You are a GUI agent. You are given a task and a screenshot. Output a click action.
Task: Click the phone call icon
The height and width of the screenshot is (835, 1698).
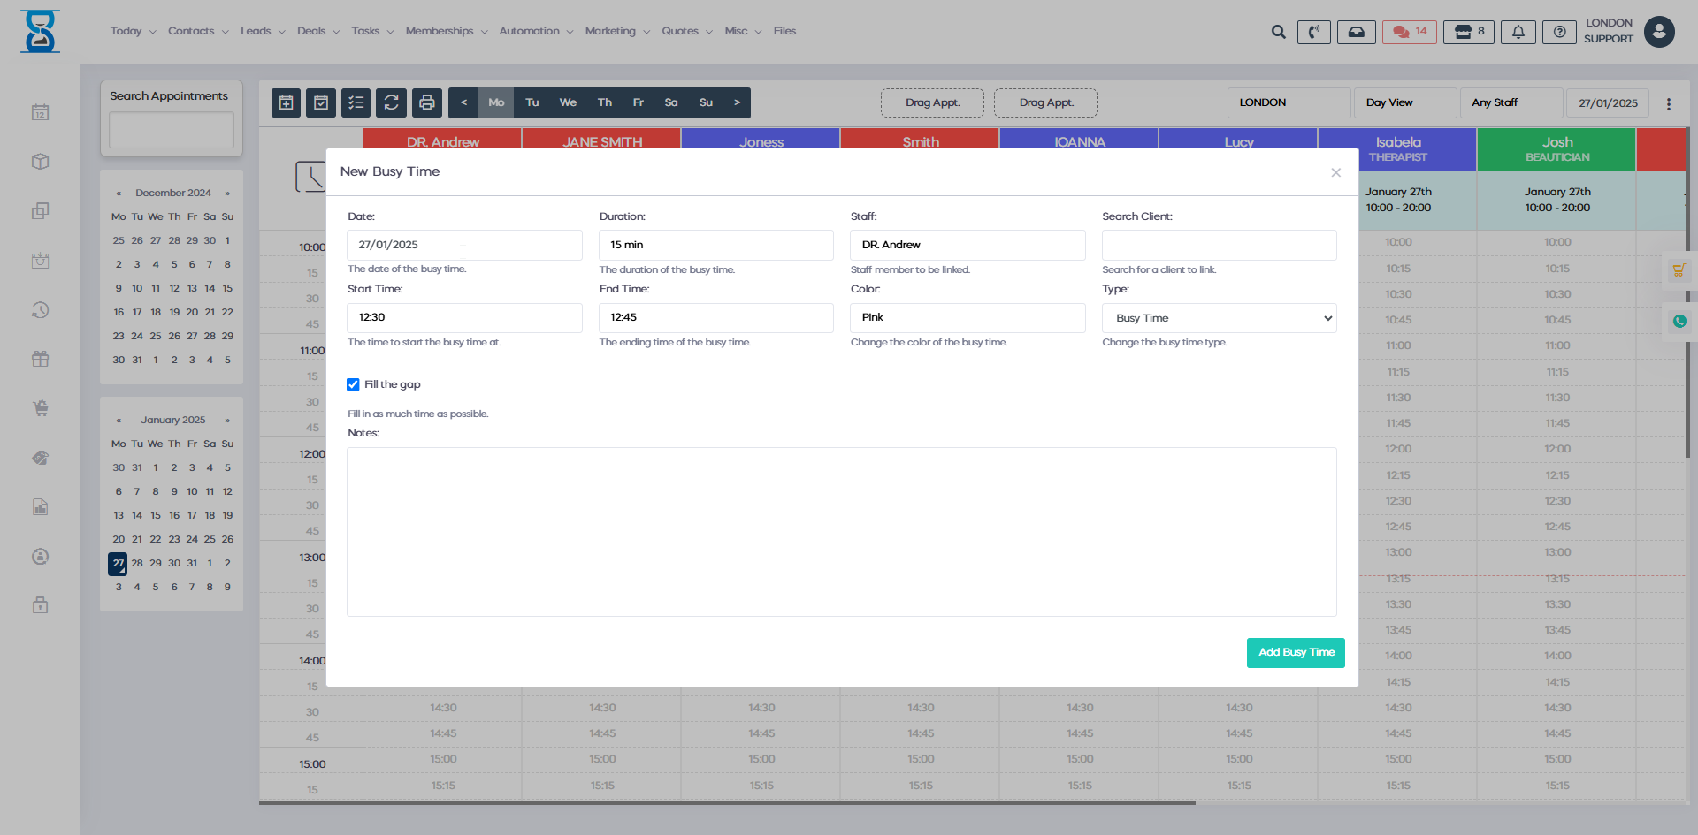[1313, 32]
